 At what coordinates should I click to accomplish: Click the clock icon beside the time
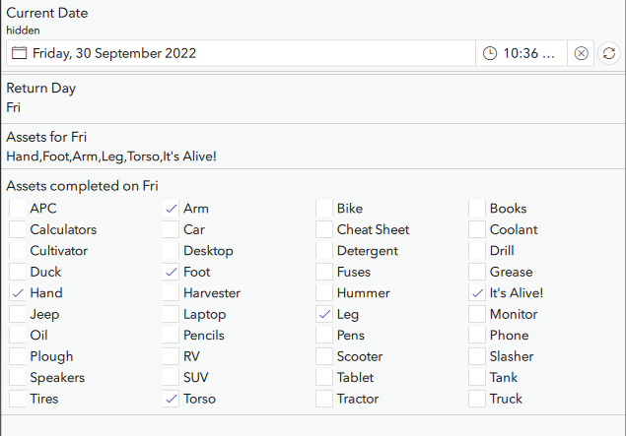pyautogui.click(x=490, y=53)
